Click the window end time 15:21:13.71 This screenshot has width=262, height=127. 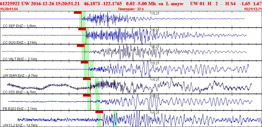click(x=253, y=9)
